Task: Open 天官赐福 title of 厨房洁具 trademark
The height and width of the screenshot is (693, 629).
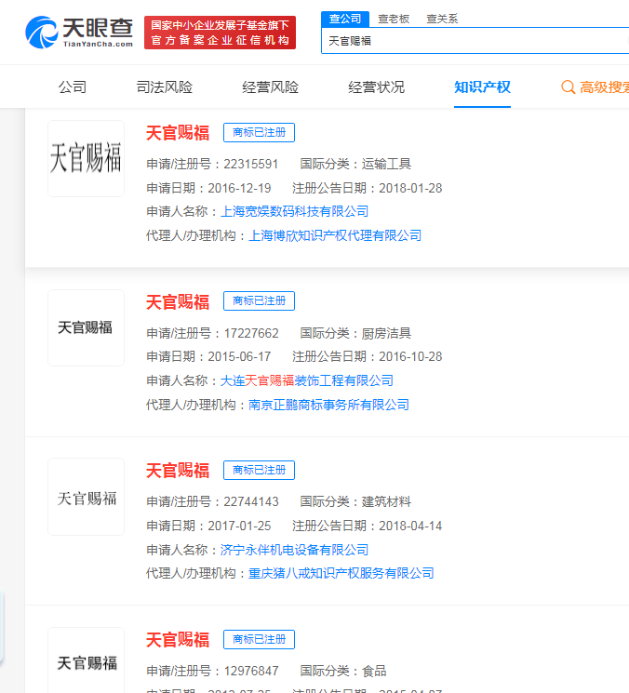Action: 178,302
